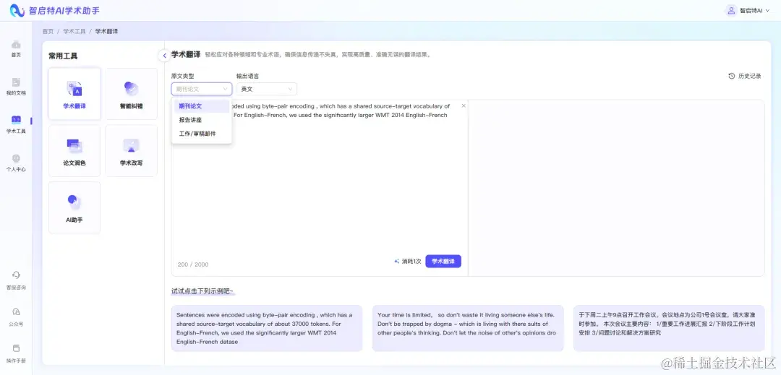This screenshot has width=781, height=375.
Task: Click the user avatar icon
Action: click(730, 10)
